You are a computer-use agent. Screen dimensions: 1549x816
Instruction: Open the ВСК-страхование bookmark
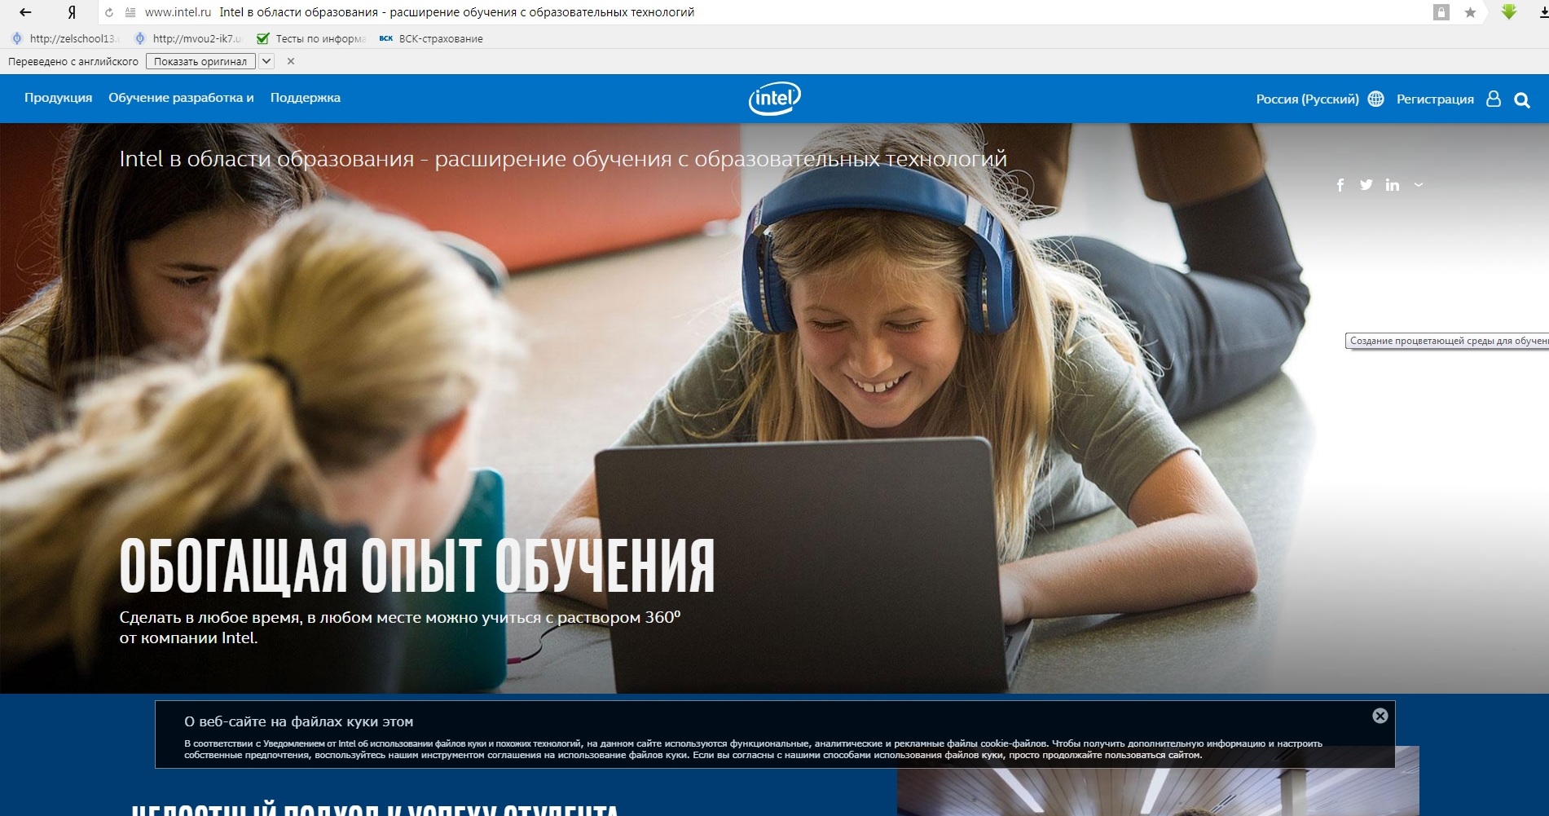tap(431, 38)
